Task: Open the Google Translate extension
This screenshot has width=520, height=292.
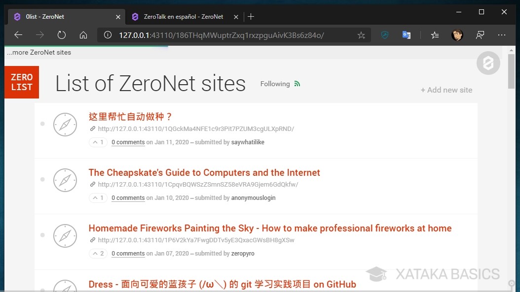Action: [x=406, y=35]
